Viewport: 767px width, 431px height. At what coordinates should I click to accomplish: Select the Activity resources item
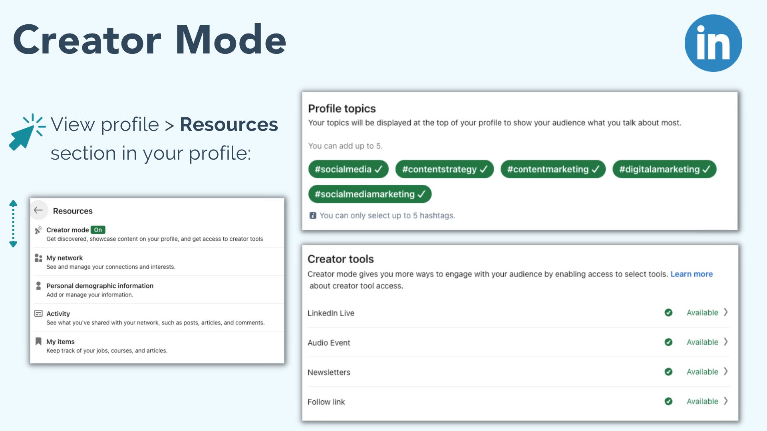point(58,314)
